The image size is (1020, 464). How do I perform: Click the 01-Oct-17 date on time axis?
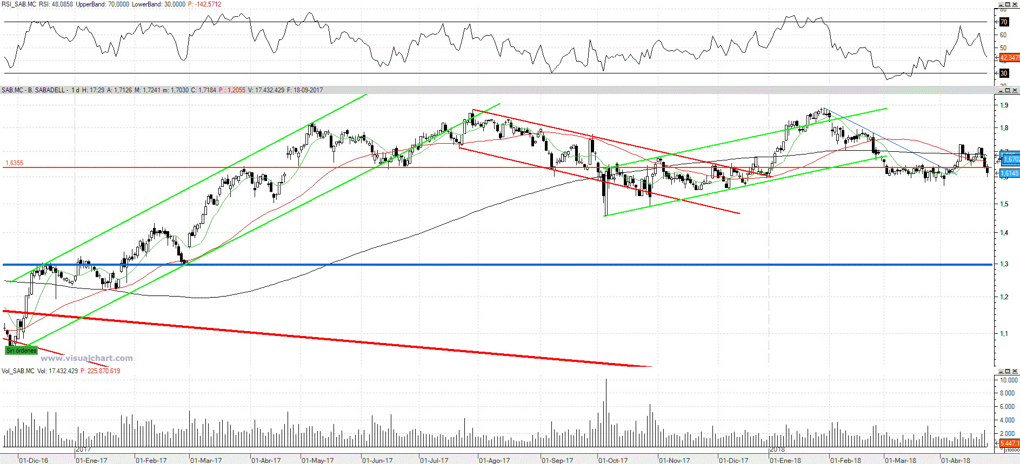point(614,461)
